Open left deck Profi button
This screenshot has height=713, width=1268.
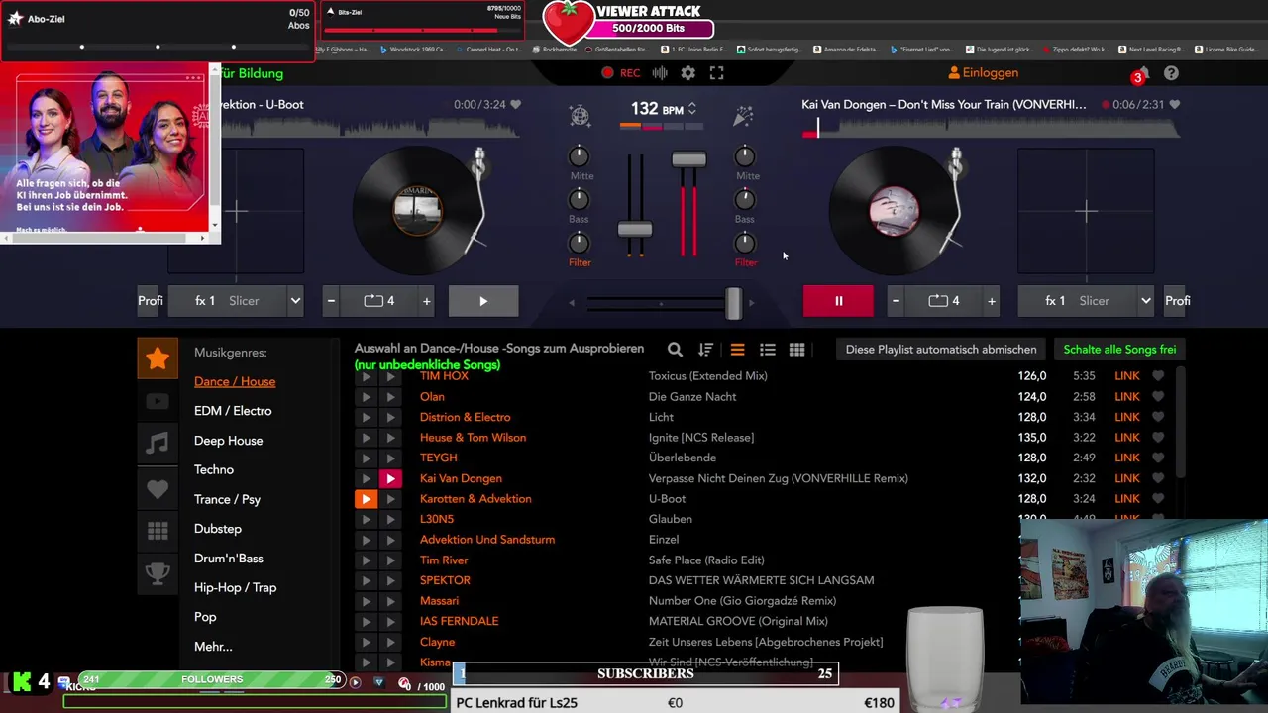click(x=150, y=301)
